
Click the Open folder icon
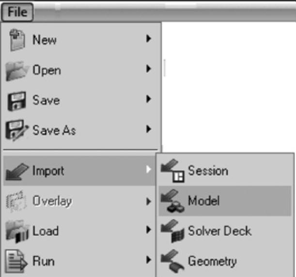(17, 71)
